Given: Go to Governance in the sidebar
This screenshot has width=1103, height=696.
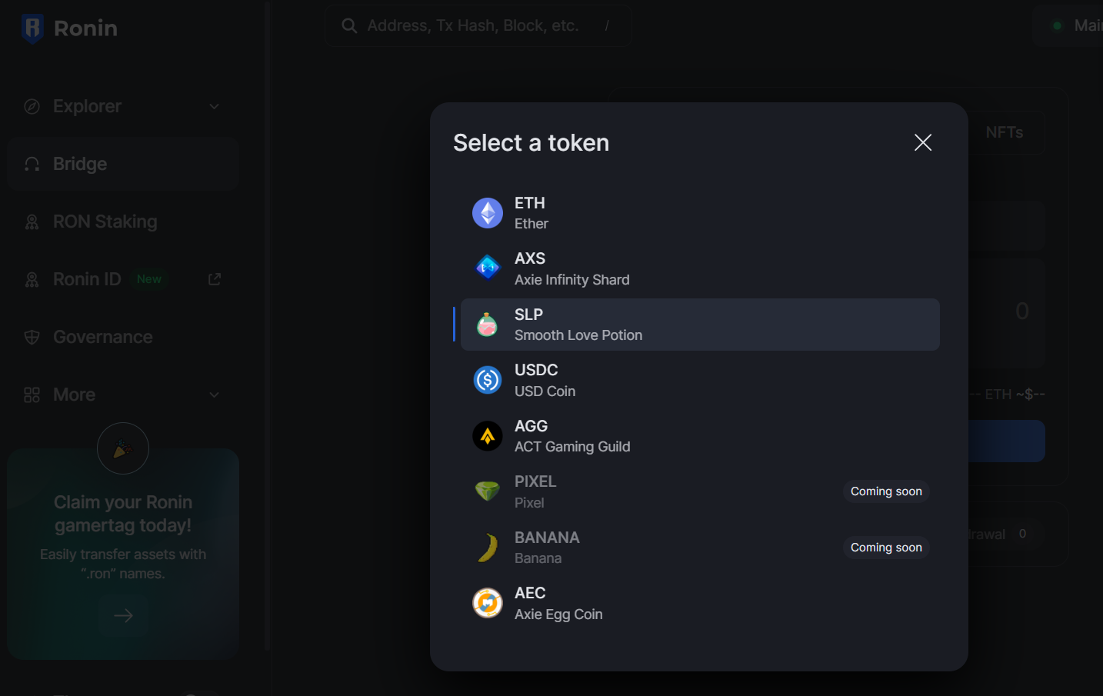Looking at the screenshot, I should point(102,337).
